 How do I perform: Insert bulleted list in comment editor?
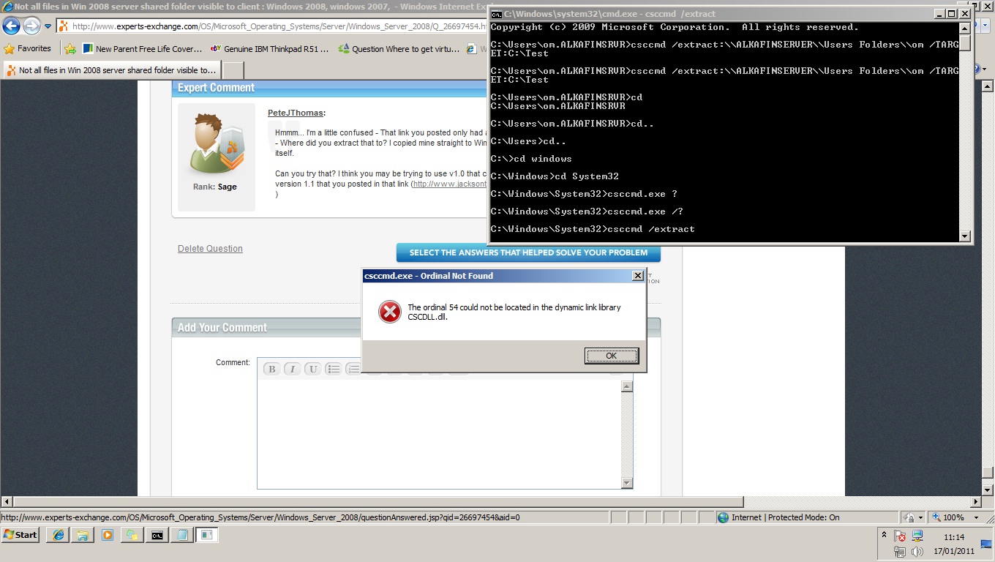pyautogui.click(x=333, y=369)
